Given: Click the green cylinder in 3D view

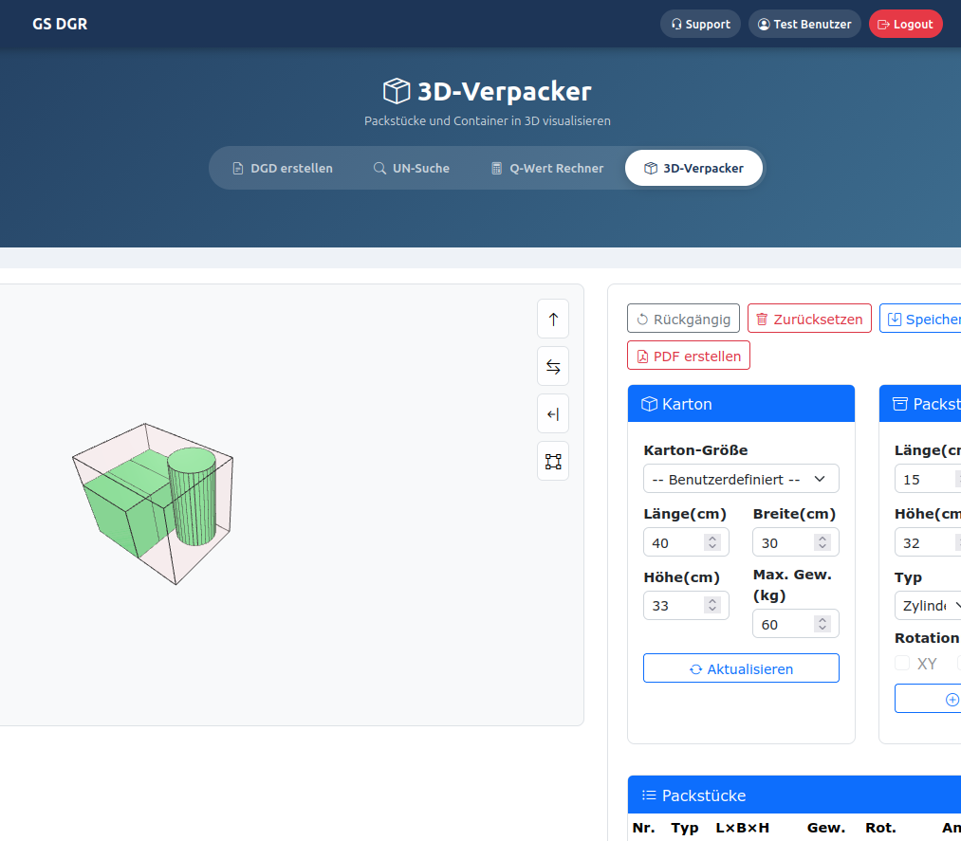Looking at the screenshot, I should click(192, 496).
